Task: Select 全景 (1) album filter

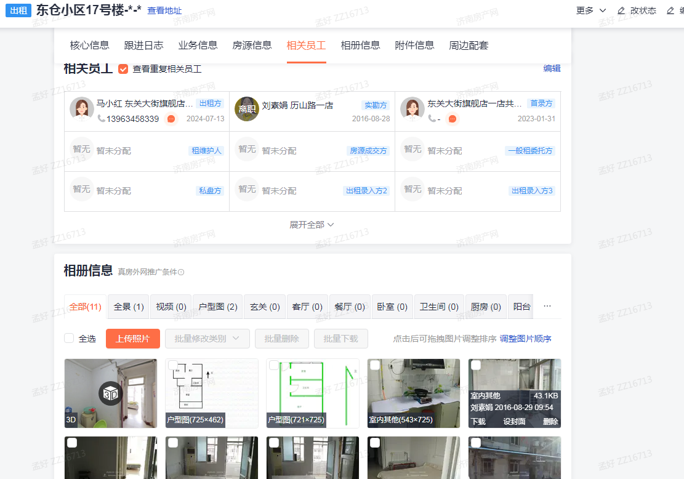Action: (129, 307)
